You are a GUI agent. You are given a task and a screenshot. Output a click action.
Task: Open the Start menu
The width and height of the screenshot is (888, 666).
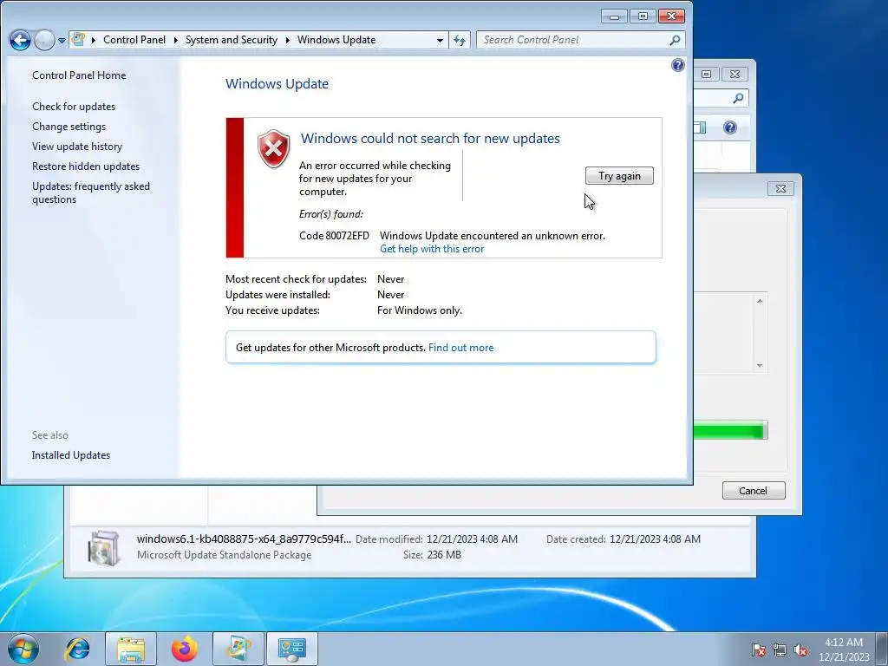(23, 649)
